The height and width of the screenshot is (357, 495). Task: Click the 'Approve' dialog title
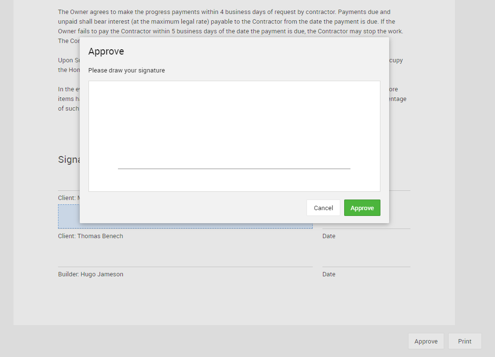(106, 52)
